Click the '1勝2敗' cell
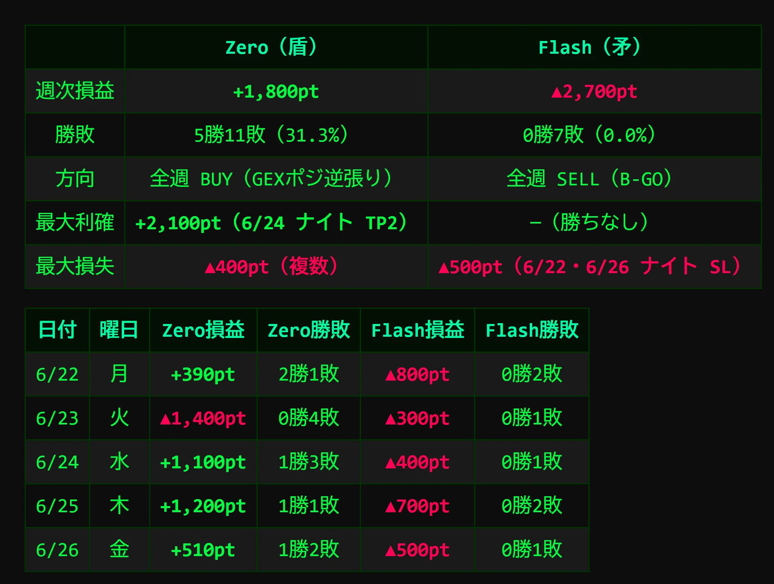The width and height of the screenshot is (774, 584). tap(309, 550)
